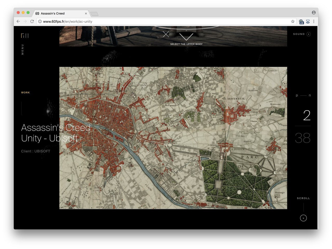Click the Paris historical map image
The width and height of the screenshot is (332, 249).
coord(173,138)
